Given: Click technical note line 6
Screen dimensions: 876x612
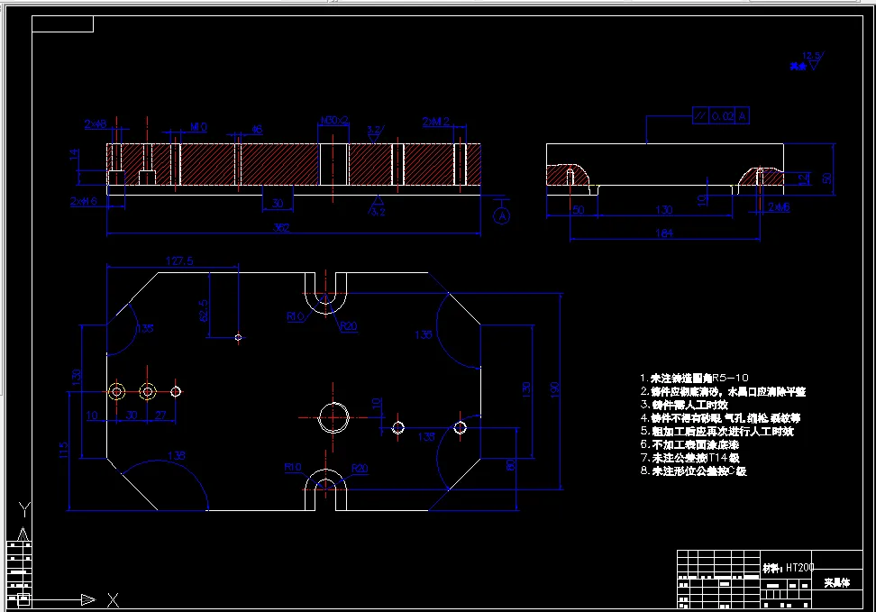Looking at the screenshot, I should coord(690,445).
